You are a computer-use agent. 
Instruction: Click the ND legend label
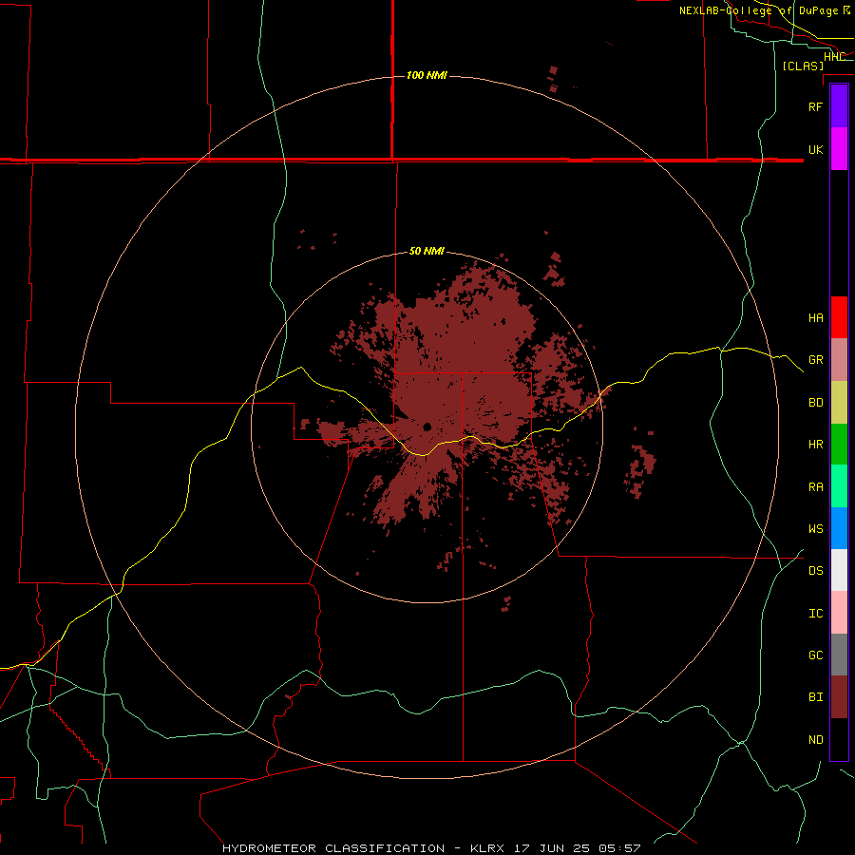tap(815, 739)
